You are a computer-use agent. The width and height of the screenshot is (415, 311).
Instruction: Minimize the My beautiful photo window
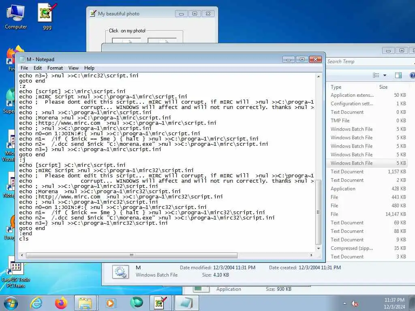[181, 14]
